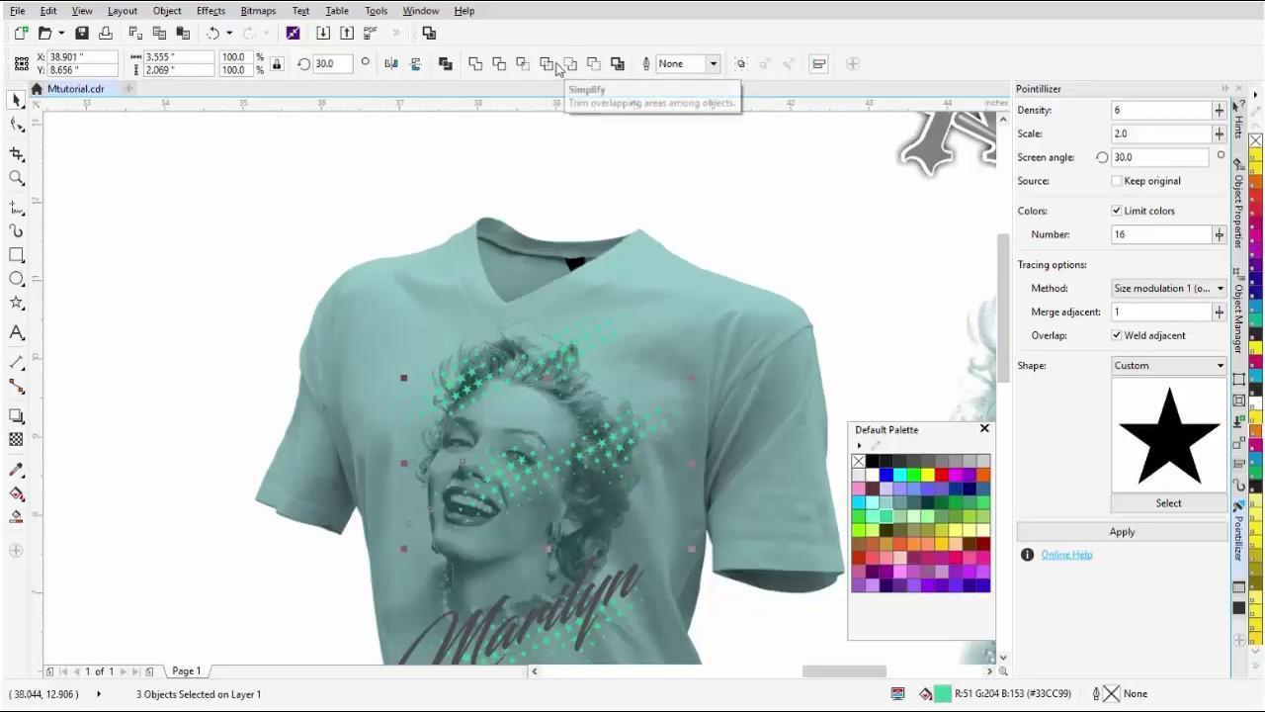
Task: Open the Bitmaps menu
Action: (x=258, y=11)
